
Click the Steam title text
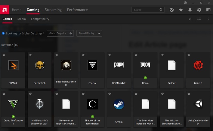(119, 122)
